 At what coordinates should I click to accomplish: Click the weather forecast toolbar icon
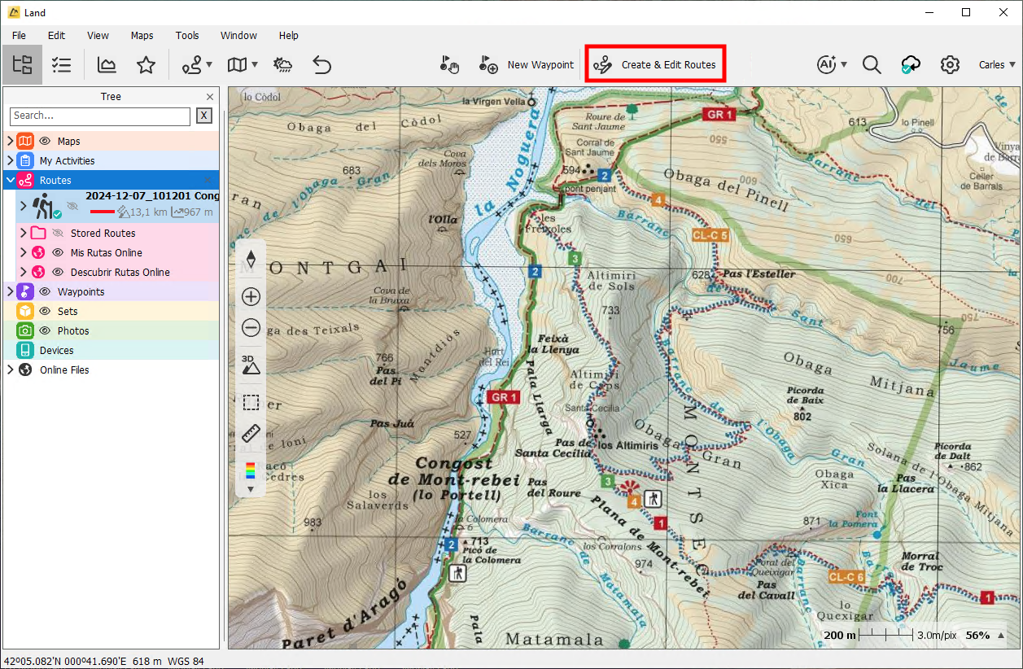tap(283, 65)
